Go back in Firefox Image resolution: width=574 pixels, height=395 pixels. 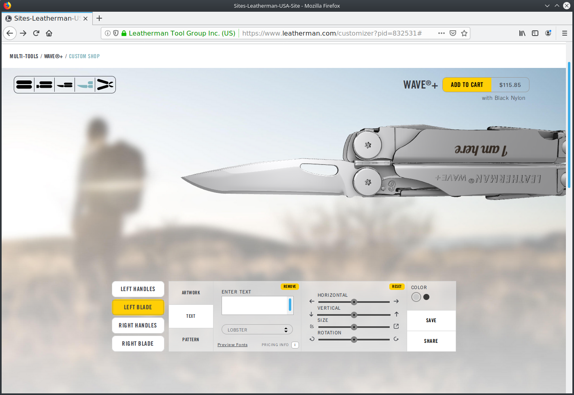pos(10,33)
